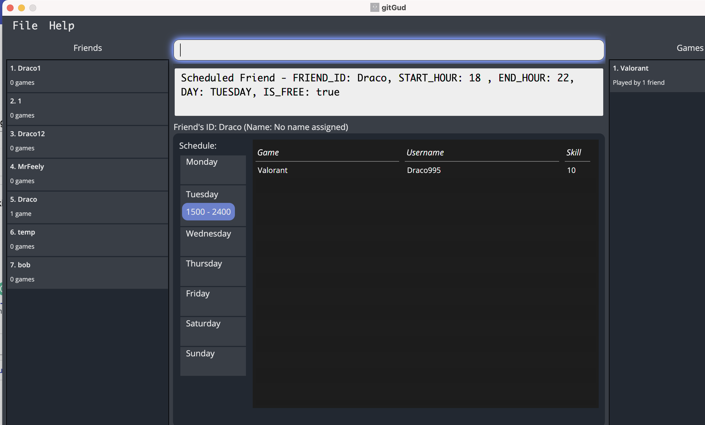Click the Sunday schedule cell
Viewport: 705px width, 425px height.
pos(213,361)
